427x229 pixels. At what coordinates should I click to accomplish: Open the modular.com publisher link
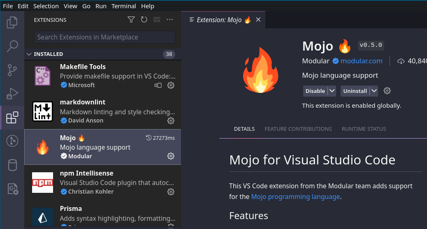(x=361, y=61)
